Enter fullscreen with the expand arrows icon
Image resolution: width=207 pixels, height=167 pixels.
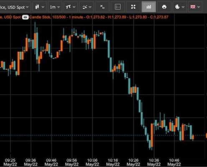133,7
